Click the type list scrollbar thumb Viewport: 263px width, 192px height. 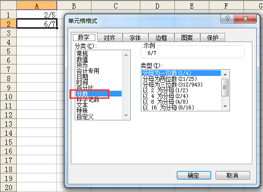tap(225, 87)
